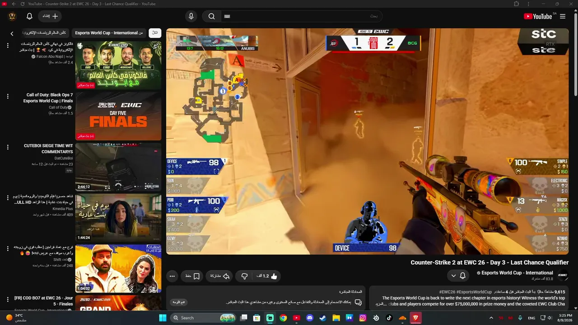The image size is (578, 325).
Task: Reload the page with the refresh icon
Action: 23,4
